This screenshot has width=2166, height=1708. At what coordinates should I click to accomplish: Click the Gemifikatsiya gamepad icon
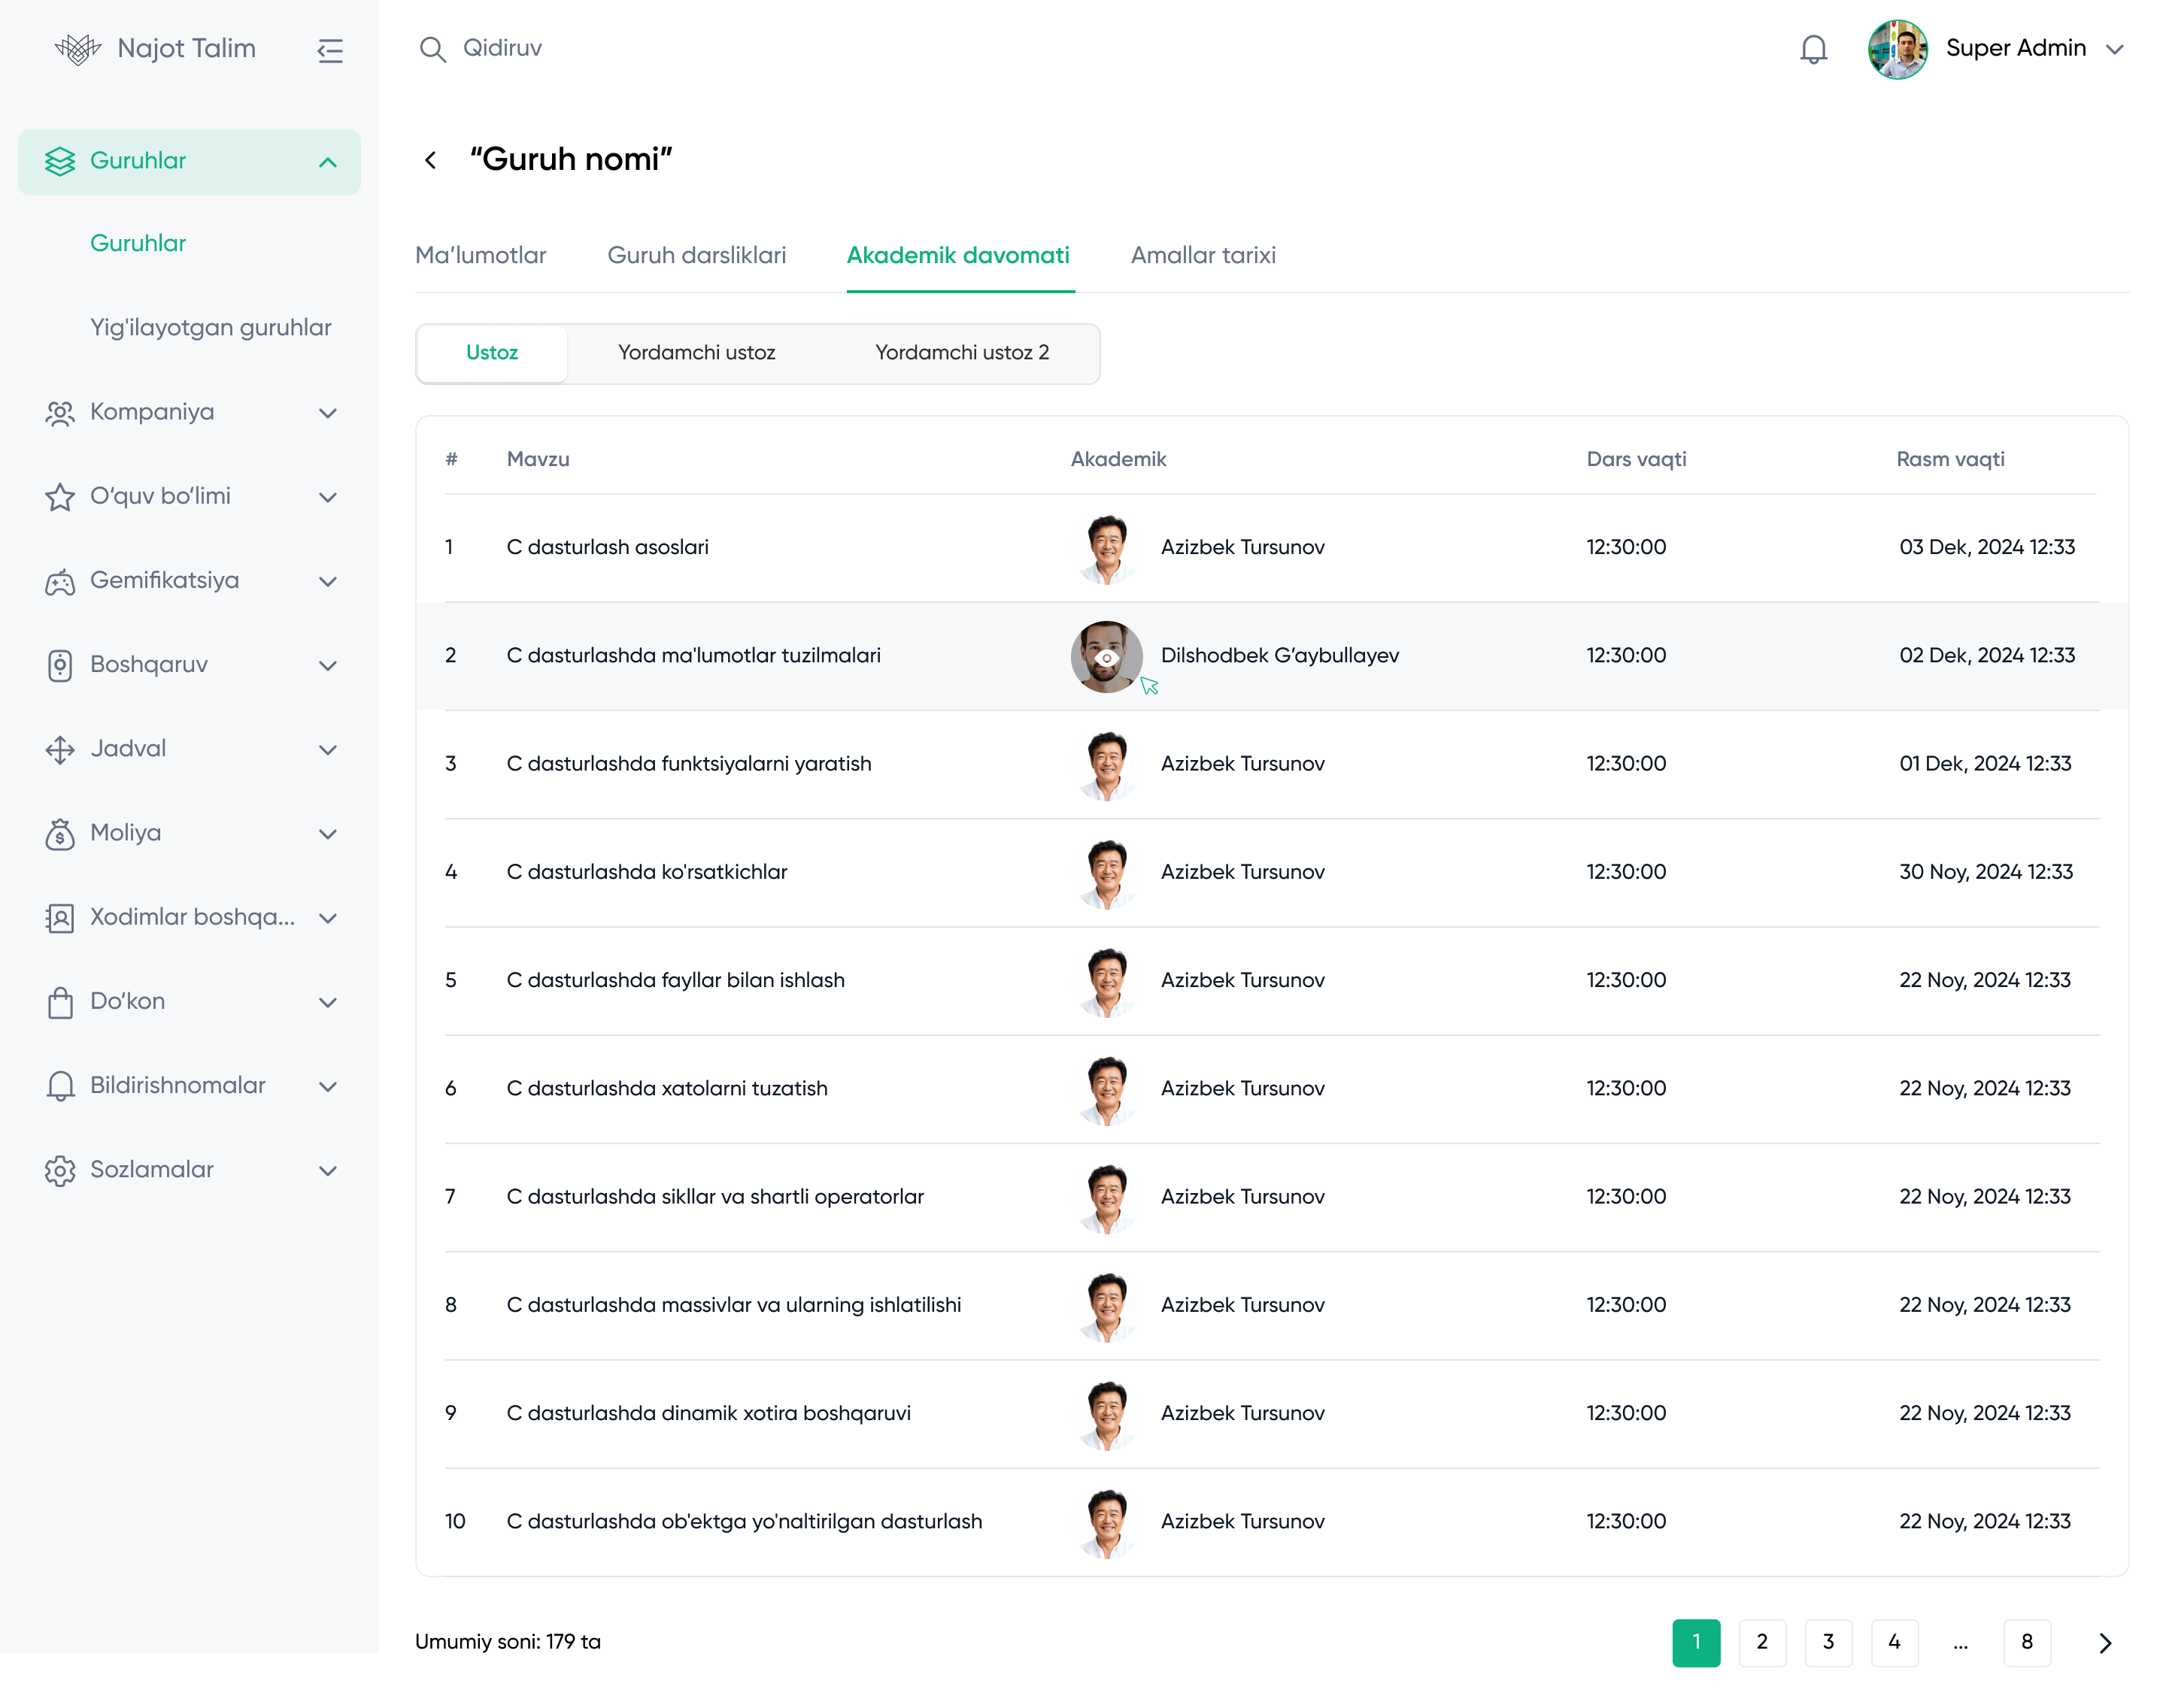60,581
